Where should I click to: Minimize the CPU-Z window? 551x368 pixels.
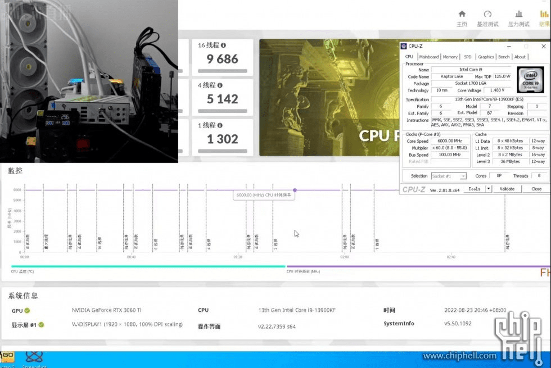coord(509,46)
